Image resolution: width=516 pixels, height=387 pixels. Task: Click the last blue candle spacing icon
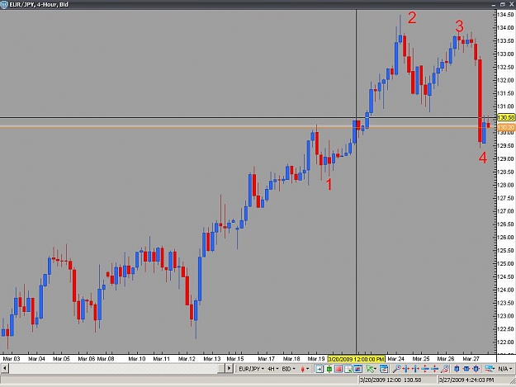476,369
